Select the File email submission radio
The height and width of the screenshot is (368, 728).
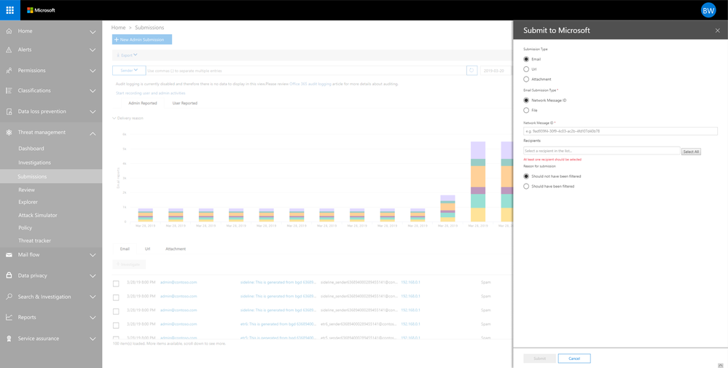pos(526,111)
